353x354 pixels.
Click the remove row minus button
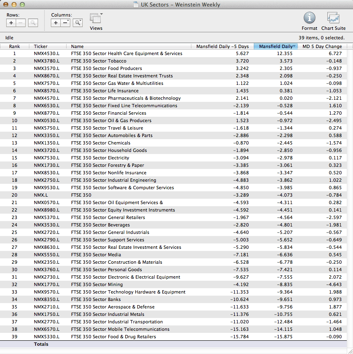tap(21, 23)
